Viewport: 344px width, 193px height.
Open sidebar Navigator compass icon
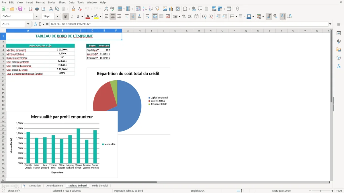click(339, 58)
